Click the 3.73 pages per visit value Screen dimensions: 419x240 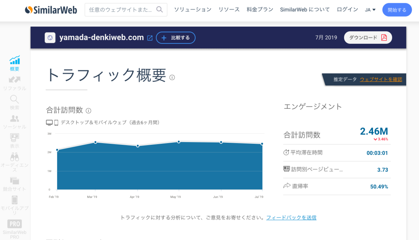tap(383, 170)
